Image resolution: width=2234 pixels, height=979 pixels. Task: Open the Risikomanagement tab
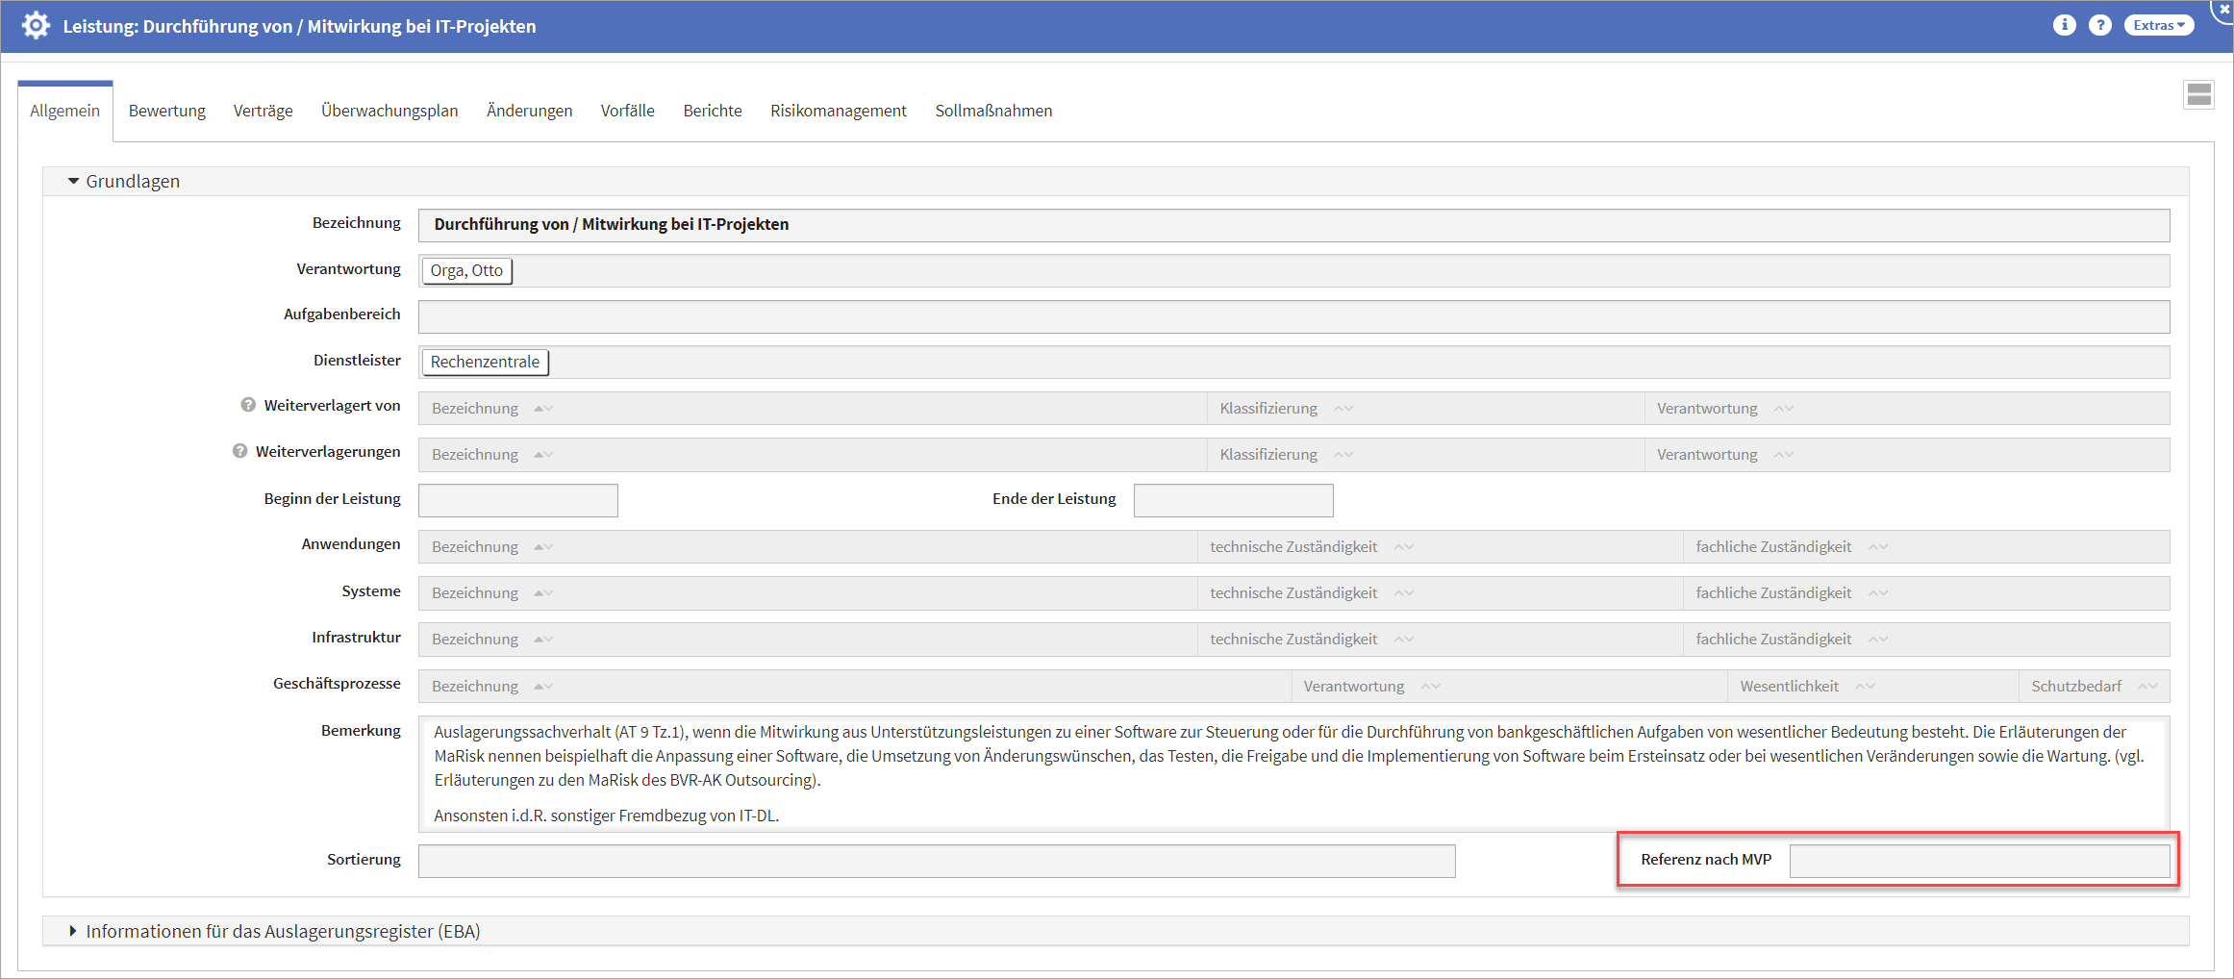coord(838,111)
